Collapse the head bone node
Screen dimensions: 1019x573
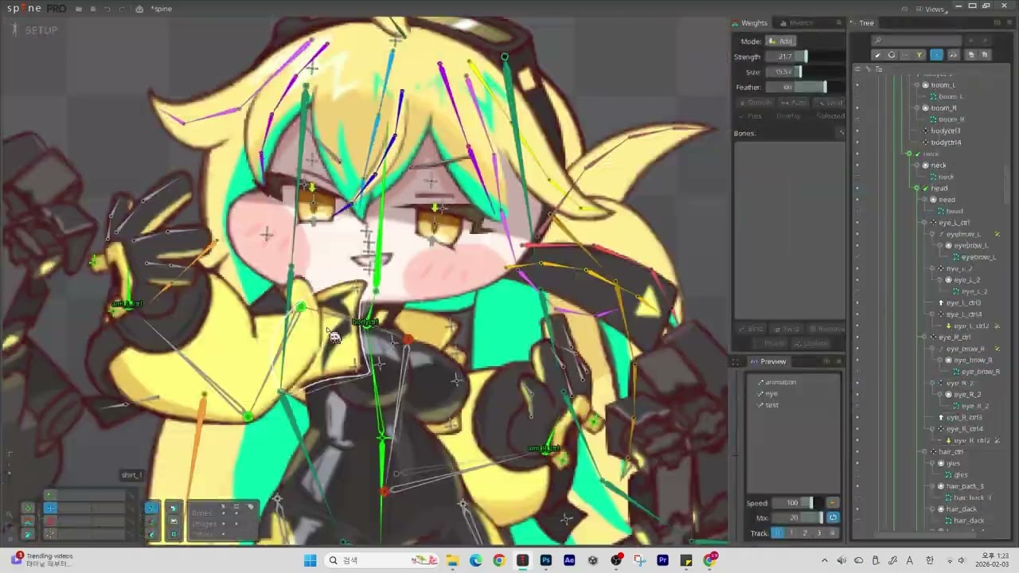916,189
